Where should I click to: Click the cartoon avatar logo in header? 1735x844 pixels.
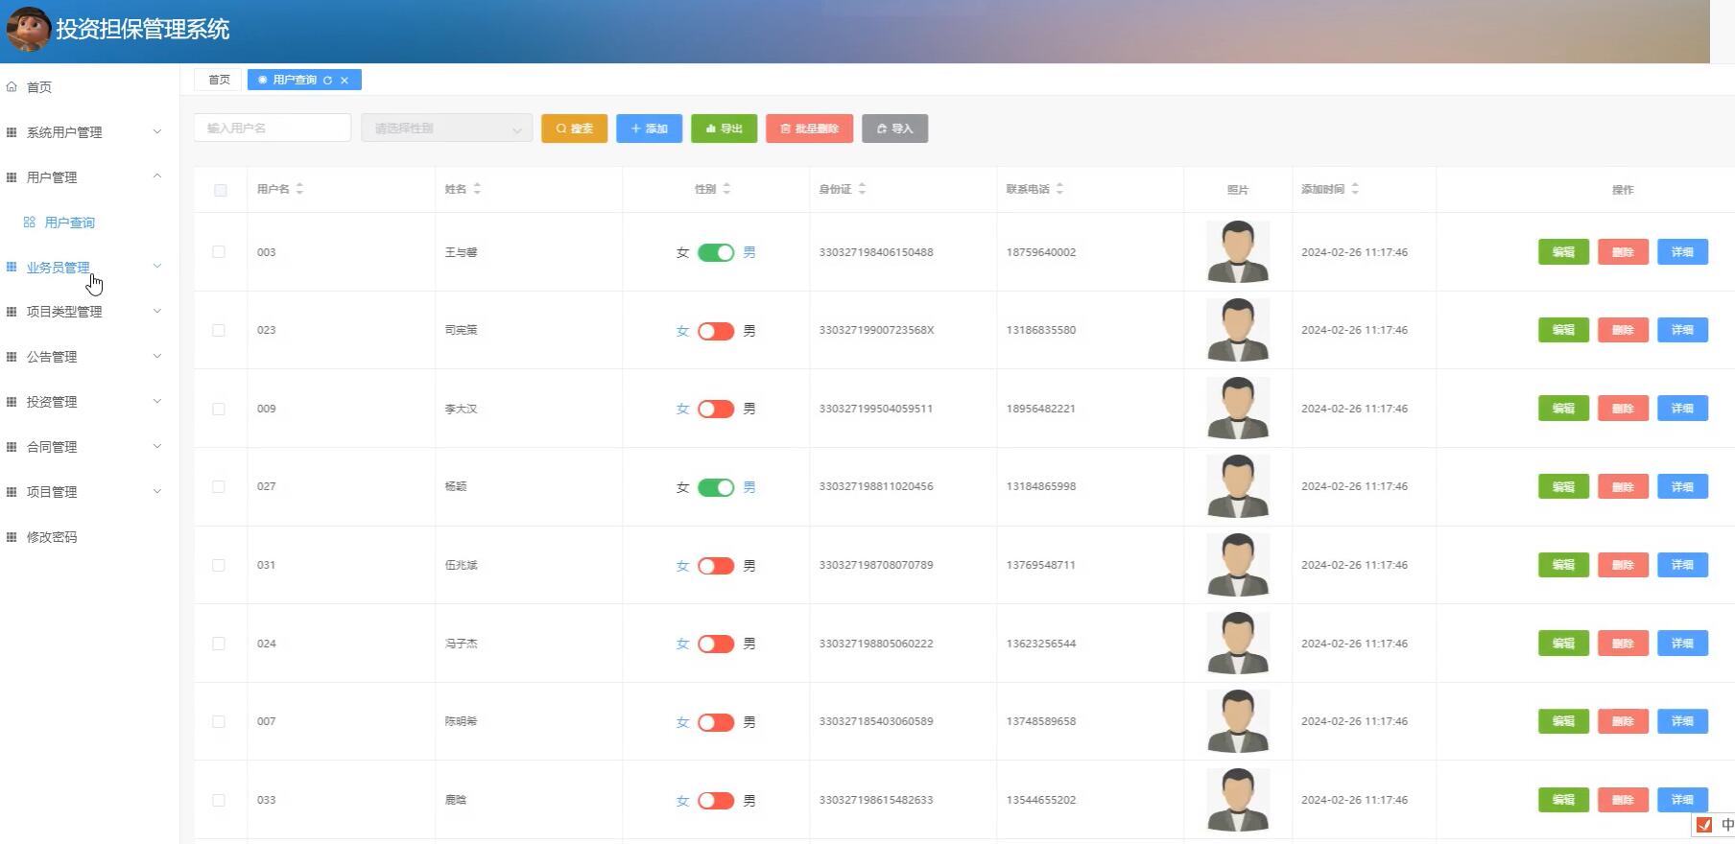(28, 29)
